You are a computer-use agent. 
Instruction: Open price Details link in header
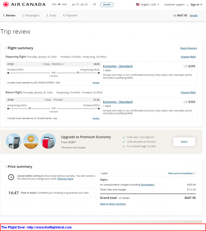[194, 15]
